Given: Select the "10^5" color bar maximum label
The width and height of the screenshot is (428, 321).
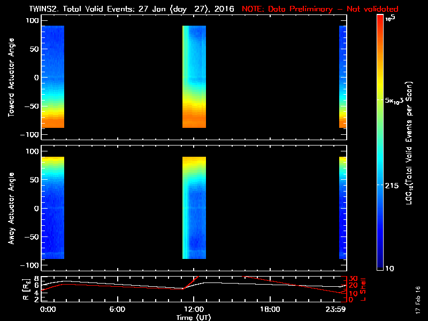Looking at the screenshot, I should (390, 18).
